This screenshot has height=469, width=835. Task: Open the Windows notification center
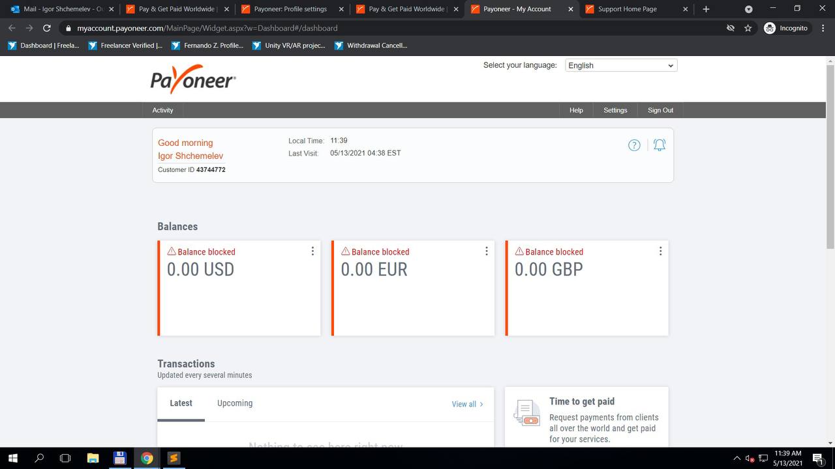817,458
